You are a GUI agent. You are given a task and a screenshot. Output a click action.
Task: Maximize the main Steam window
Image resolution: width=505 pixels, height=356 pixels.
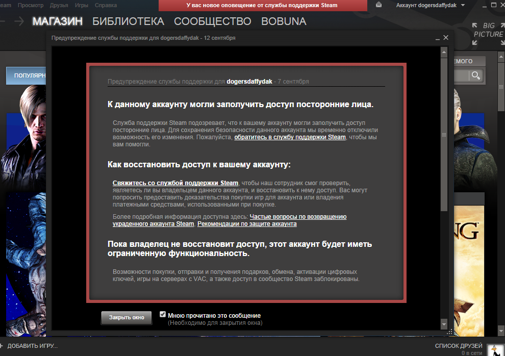point(493,5)
